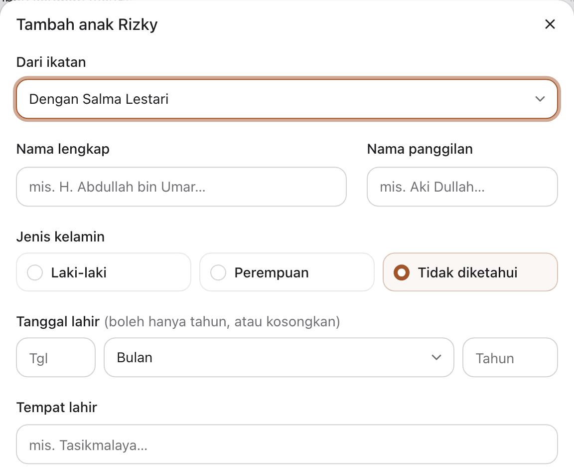574x469 pixels.
Task: Focus the Nama lengkap input field
Action: coord(181,187)
